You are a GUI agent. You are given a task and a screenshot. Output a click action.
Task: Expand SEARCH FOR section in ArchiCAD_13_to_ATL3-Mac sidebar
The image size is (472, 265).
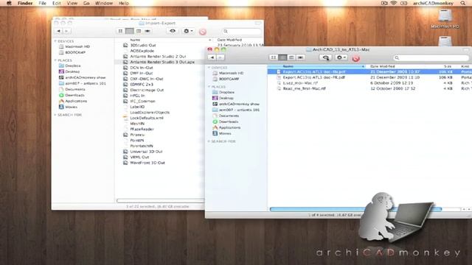[x=209, y=141]
